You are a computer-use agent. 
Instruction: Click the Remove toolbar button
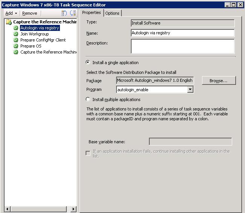(30, 13)
